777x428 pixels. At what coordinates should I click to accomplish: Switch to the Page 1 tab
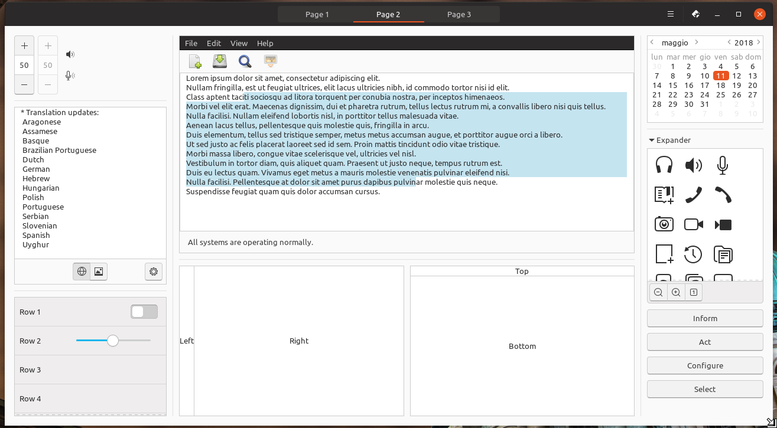coord(317,14)
